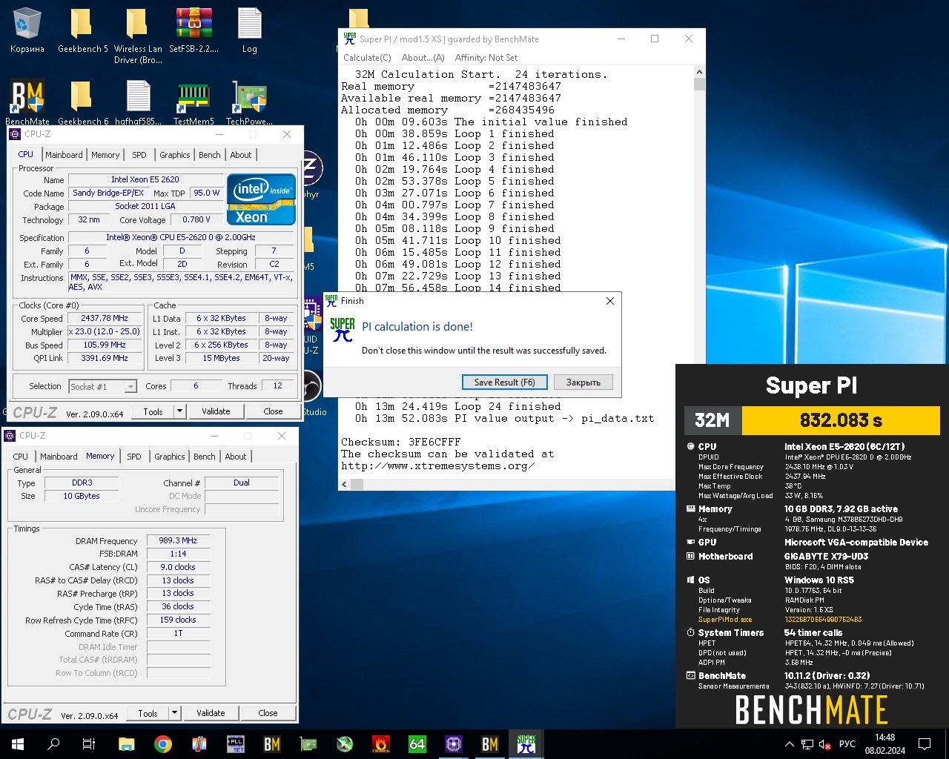Open the Wireless Lan Driver folder icon

click(x=138, y=36)
